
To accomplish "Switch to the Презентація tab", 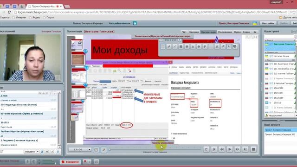I will pyautogui.click(x=208, y=32).
